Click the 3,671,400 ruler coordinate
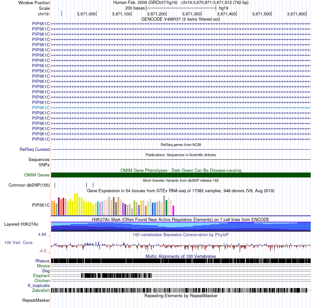Image resolution: width=311 pixels, height=308 pixels. point(226,14)
